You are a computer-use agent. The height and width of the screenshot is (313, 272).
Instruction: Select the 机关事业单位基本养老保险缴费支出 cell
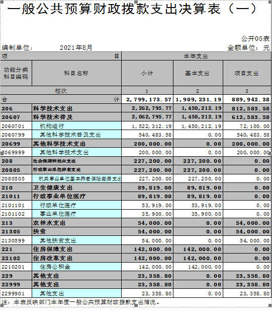[x=76, y=178]
